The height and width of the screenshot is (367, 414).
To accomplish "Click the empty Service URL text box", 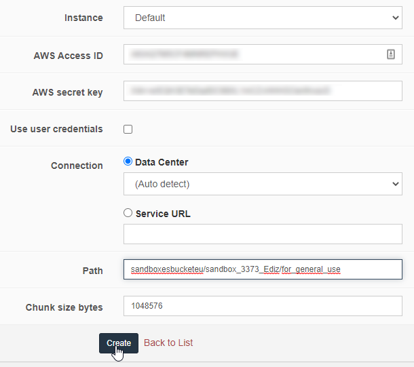I will 262,234.
